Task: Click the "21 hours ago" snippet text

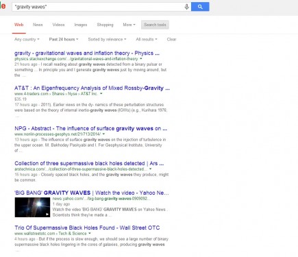Action: click(26, 64)
